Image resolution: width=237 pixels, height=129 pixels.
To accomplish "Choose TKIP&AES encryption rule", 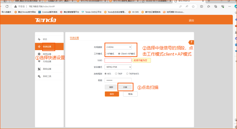I will (127, 74).
